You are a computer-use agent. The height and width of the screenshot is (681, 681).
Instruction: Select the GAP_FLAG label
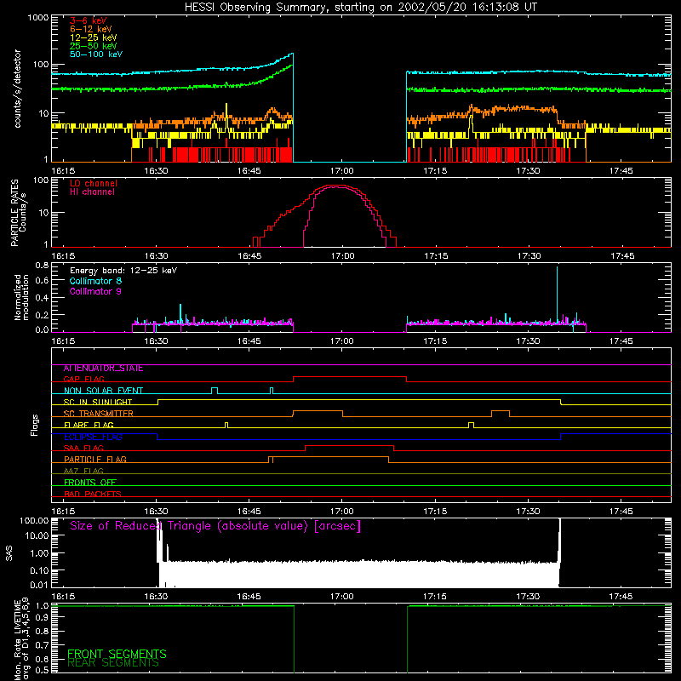(83, 379)
